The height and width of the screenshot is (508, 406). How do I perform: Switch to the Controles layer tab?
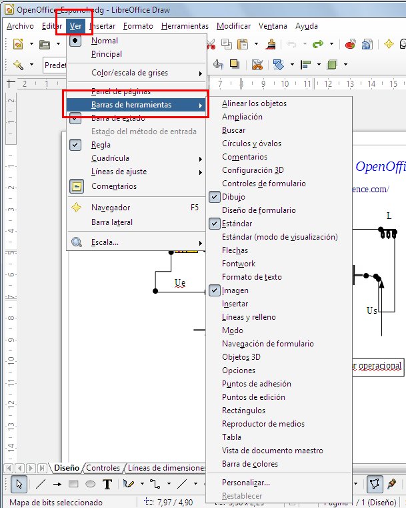pos(103,468)
